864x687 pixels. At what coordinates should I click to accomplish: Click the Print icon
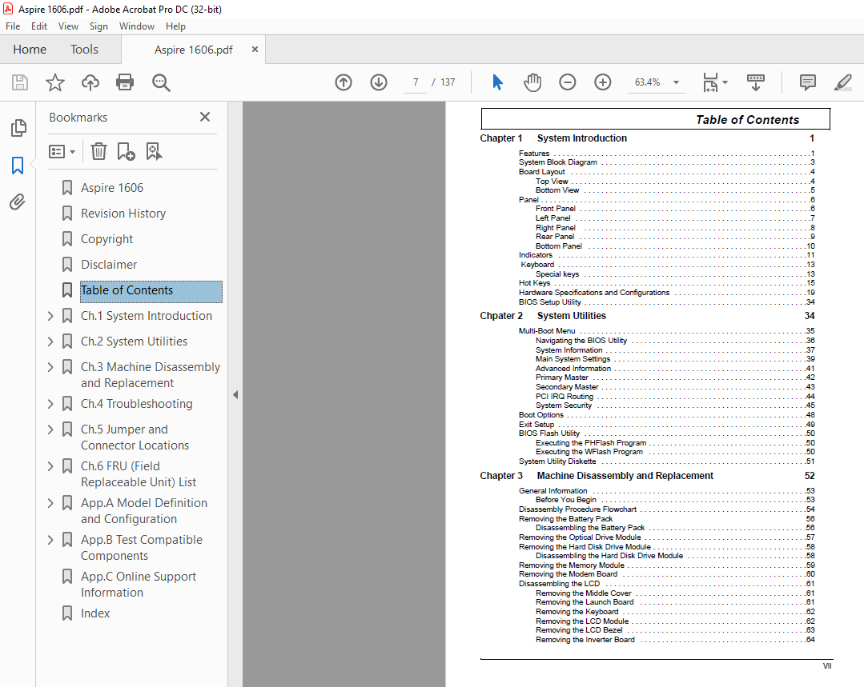click(125, 82)
